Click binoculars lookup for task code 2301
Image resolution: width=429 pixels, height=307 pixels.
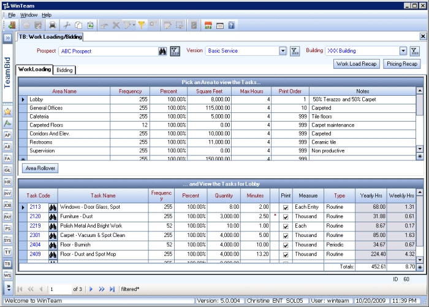coord(53,236)
